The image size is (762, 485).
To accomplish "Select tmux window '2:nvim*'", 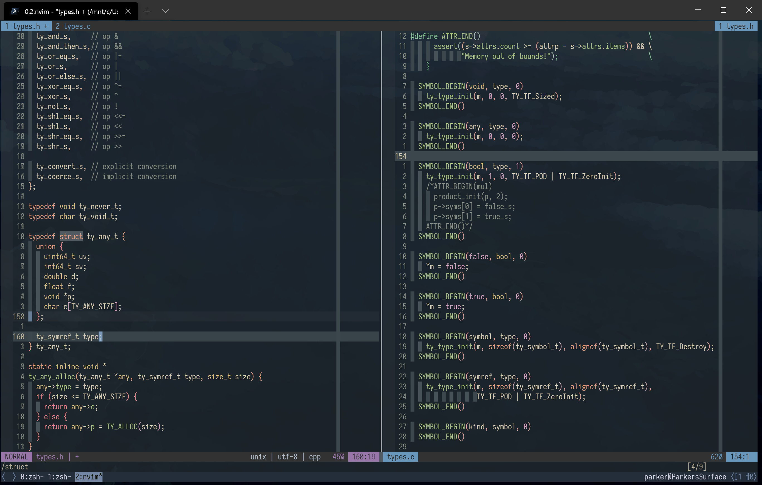I will pos(89,476).
